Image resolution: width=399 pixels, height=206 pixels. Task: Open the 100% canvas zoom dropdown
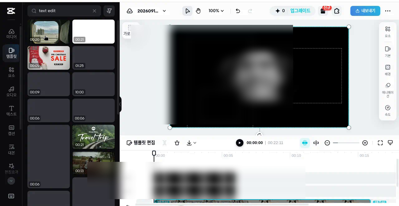216,11
